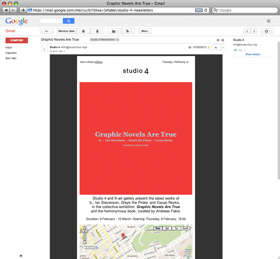
Task: Open the Move to folder dropdown
Action: click(114, 31)
